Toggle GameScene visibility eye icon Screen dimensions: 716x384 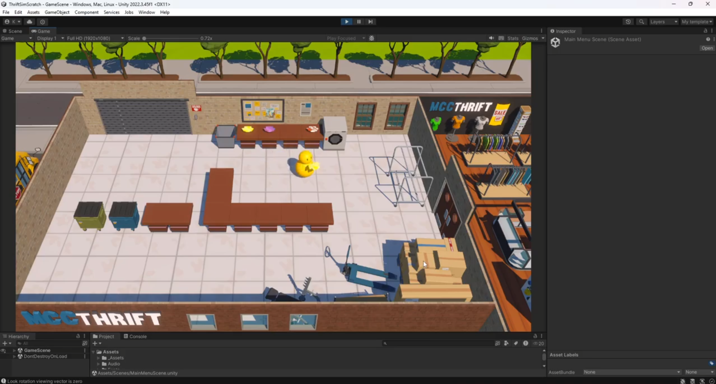(3, 351)
